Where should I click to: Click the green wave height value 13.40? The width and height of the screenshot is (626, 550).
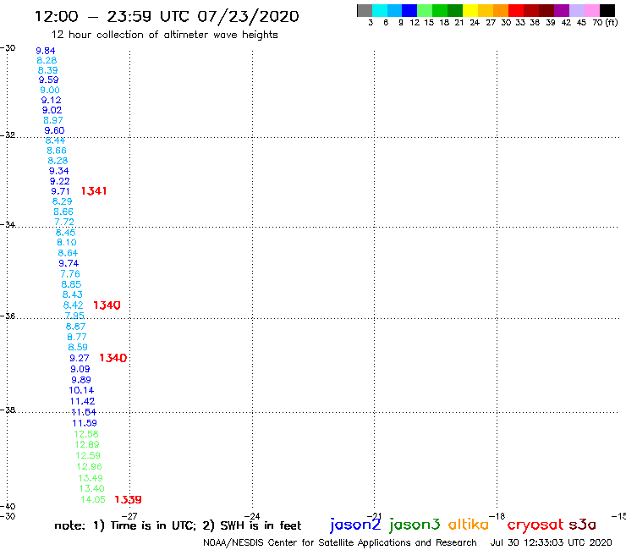(92, 488)
